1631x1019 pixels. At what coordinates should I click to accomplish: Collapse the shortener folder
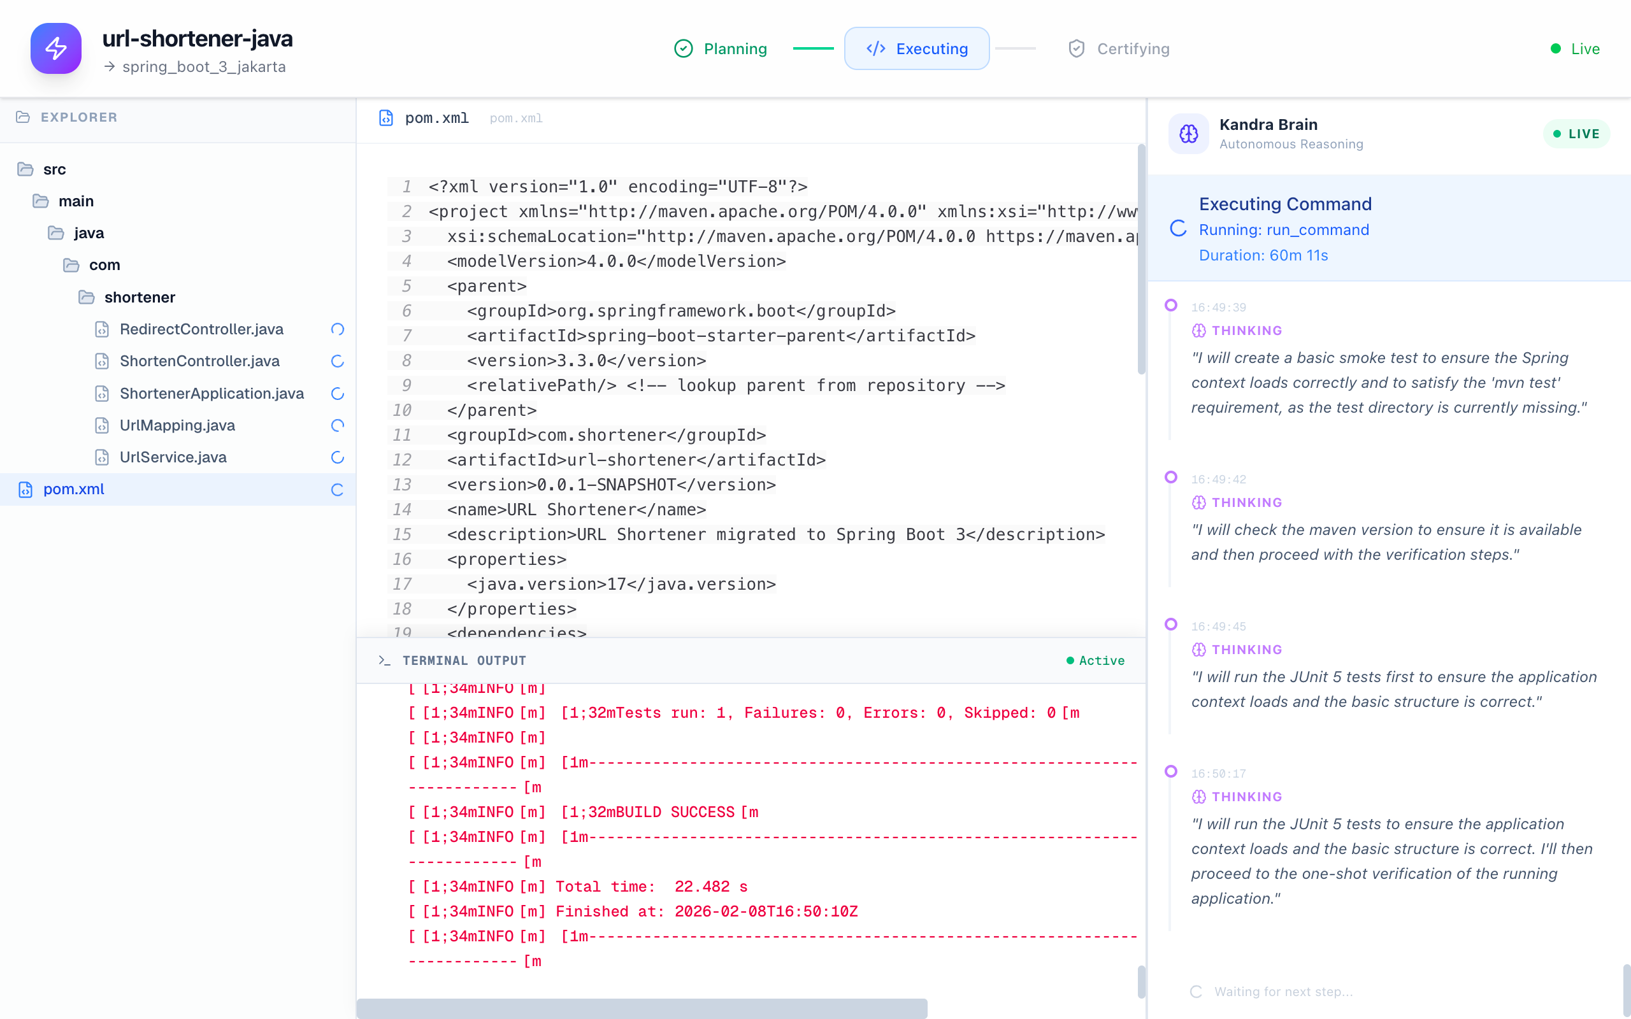[139, 297]
